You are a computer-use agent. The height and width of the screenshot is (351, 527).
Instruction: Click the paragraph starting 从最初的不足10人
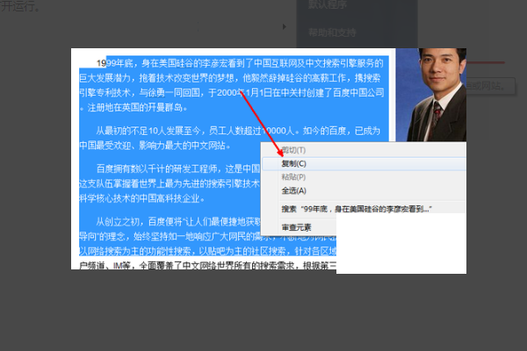pyautogui.click(x=230, y=138)
